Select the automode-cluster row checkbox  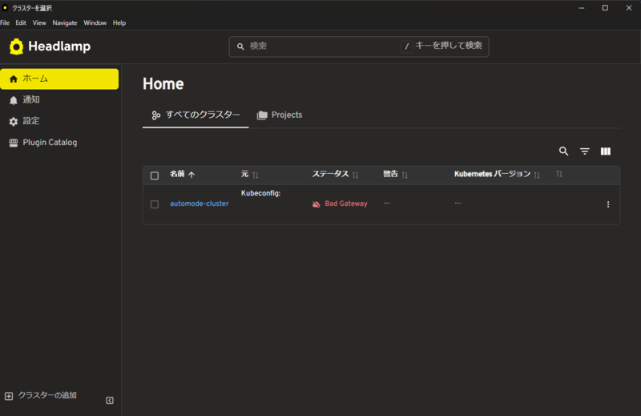coord(155,204)
